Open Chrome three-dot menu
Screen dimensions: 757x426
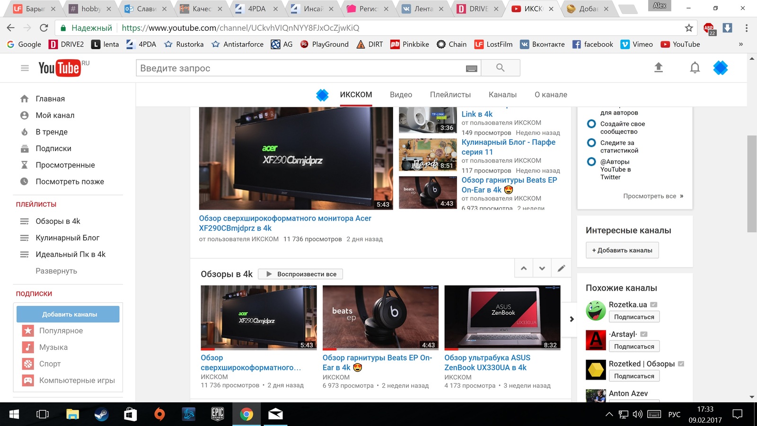tap(747, 28)
